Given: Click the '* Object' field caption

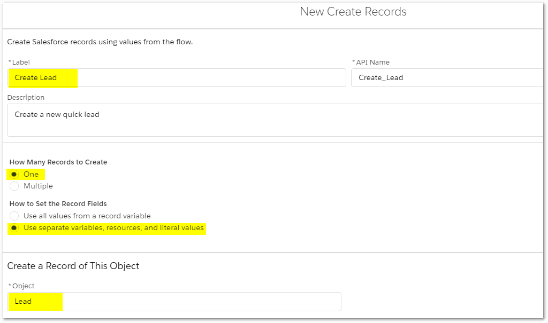Looking at the screenshot, I should (x=21, y=286).
